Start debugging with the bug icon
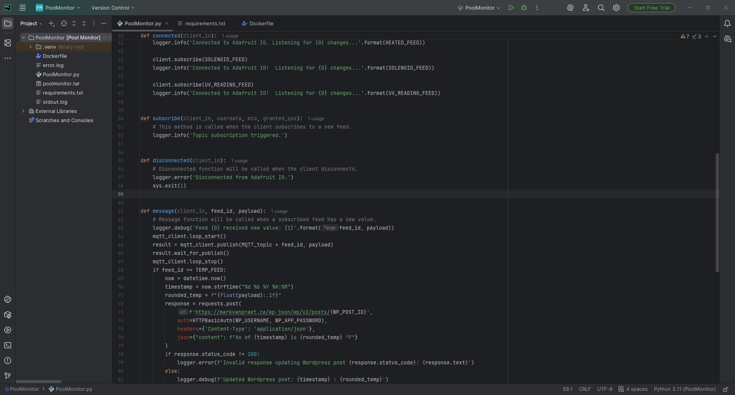 524,8
